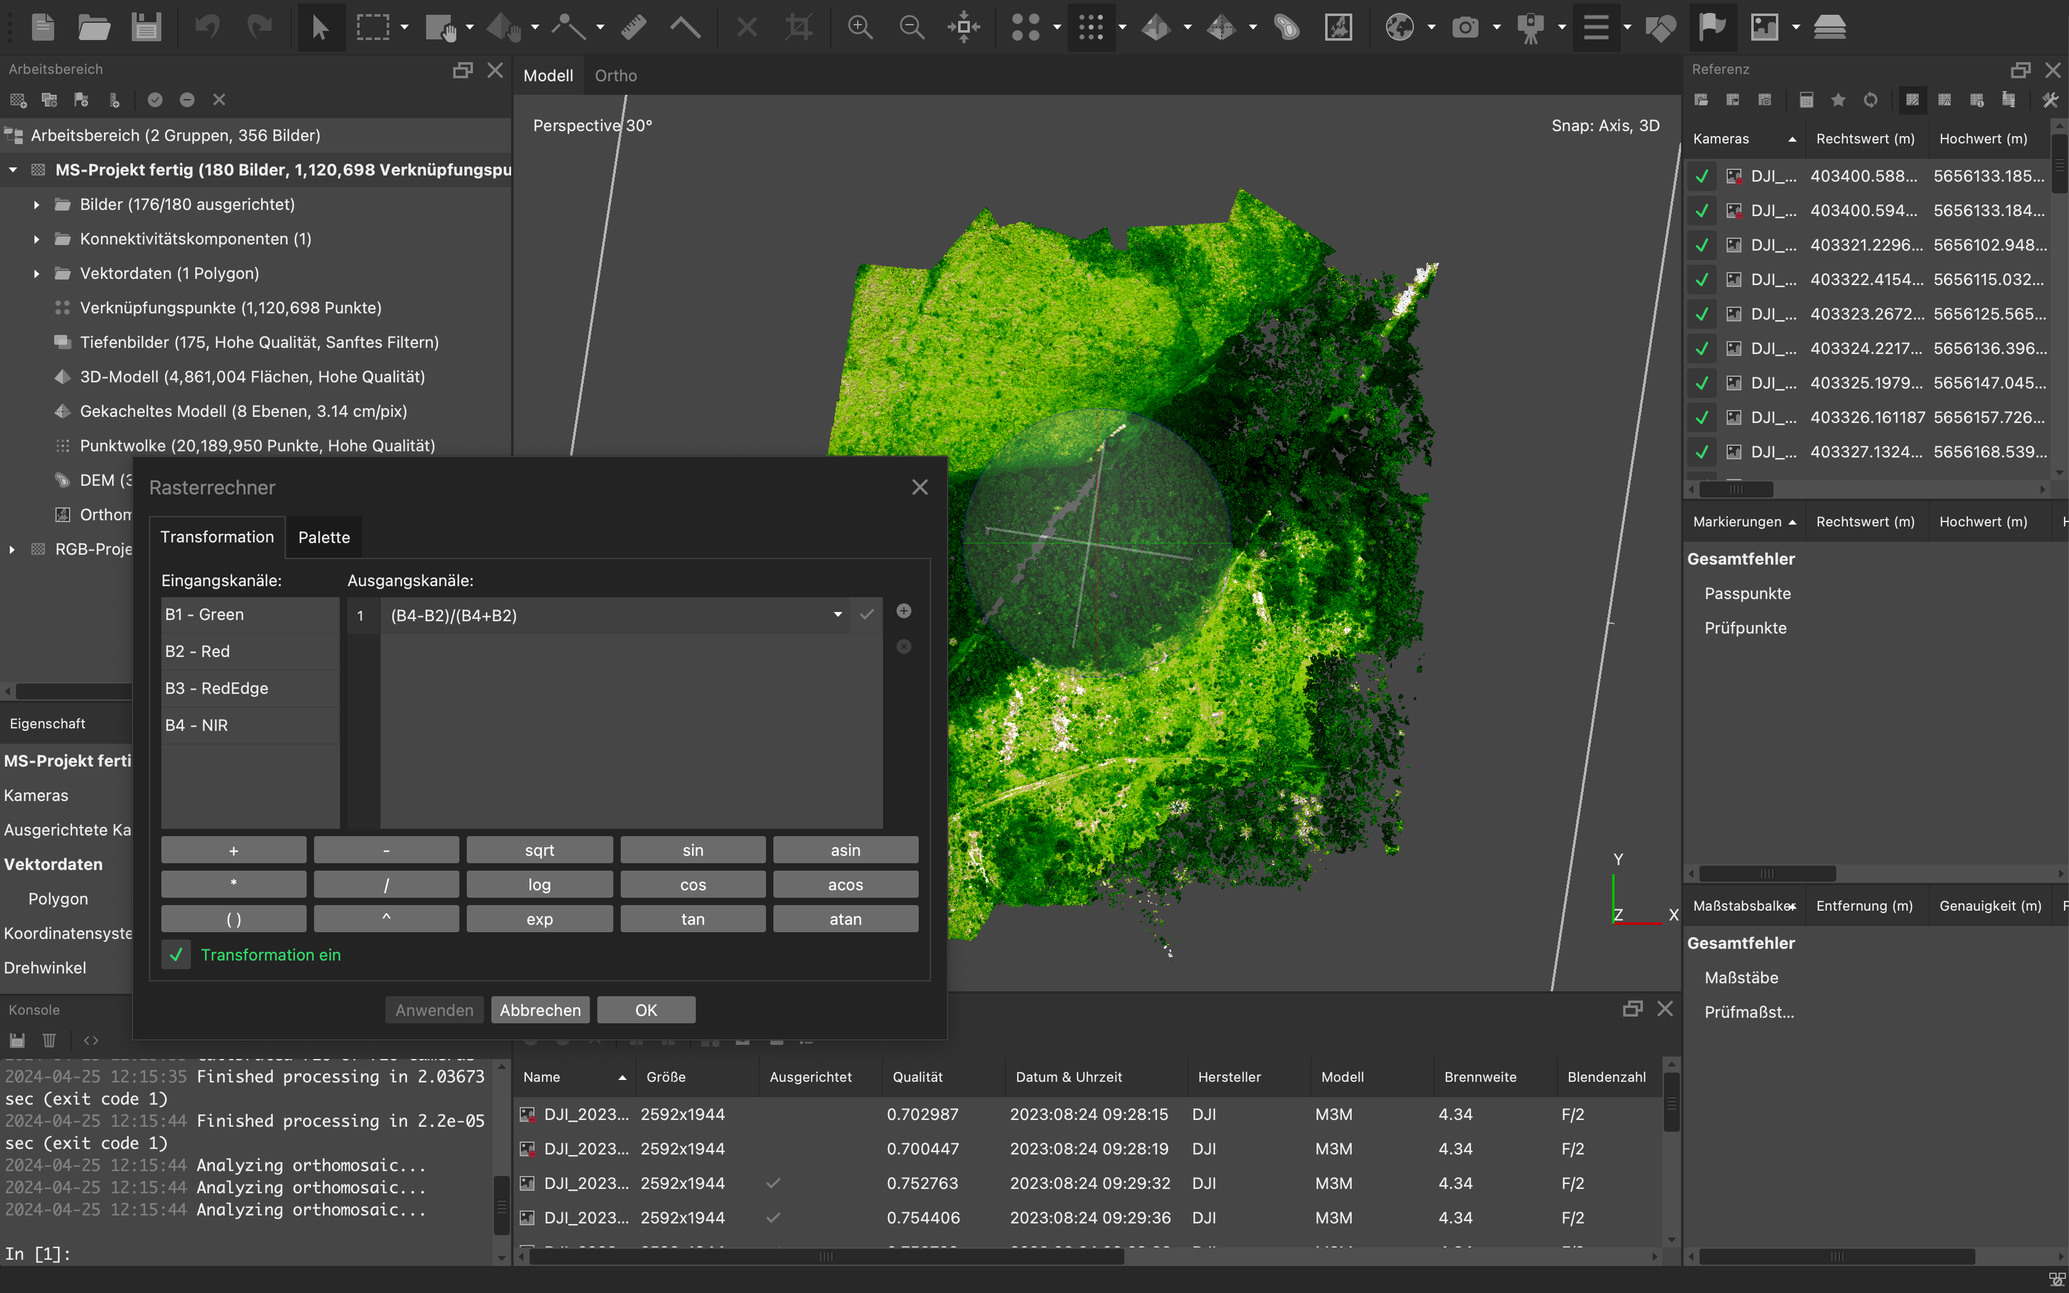Click the Zoom in magnifier icon

pyautogui.click(x=859, y=27)
